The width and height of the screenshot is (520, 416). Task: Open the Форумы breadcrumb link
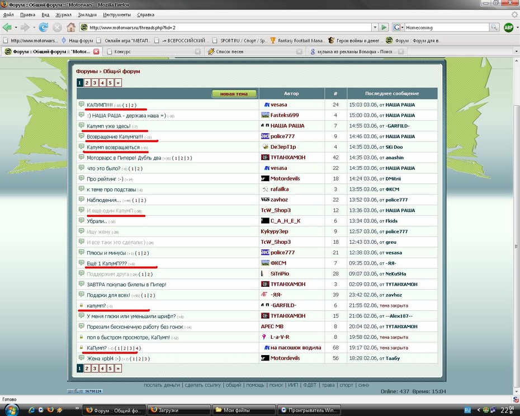87,72
